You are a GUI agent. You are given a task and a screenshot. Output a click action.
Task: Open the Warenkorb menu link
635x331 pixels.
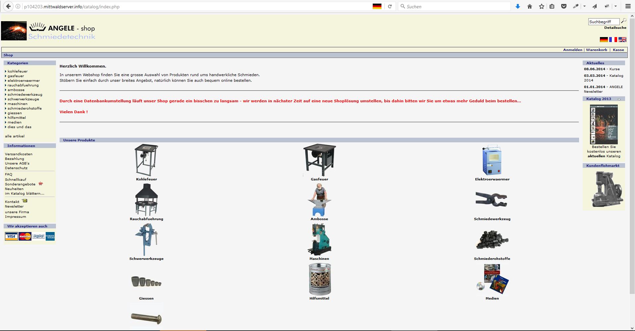pyautogui.click(x=596, y=50)
